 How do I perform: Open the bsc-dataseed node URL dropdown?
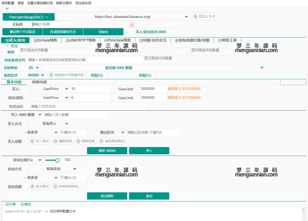click(x=186, y=17)
